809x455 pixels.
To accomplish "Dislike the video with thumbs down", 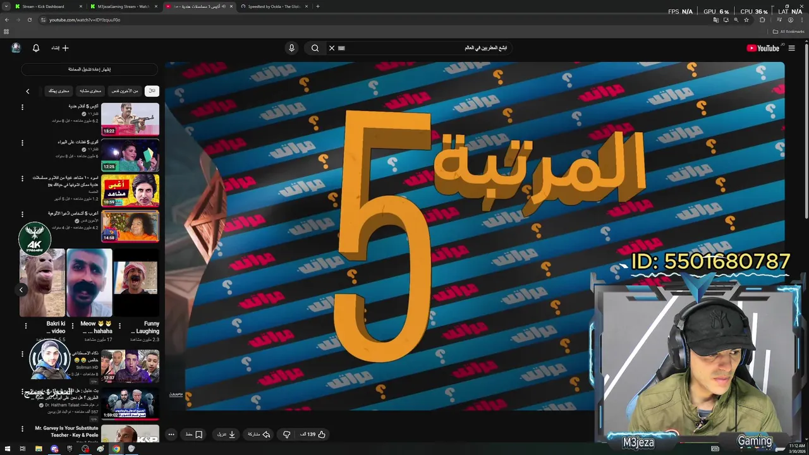I will click(x=286, y=435).
